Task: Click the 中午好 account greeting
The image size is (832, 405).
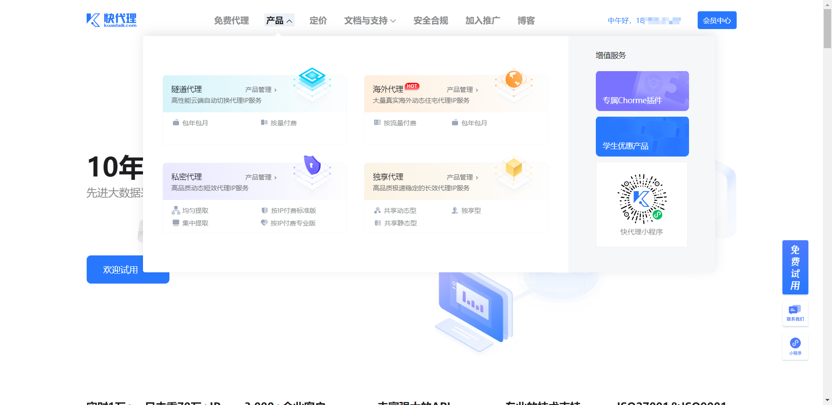Action: [x=644, y=20]
